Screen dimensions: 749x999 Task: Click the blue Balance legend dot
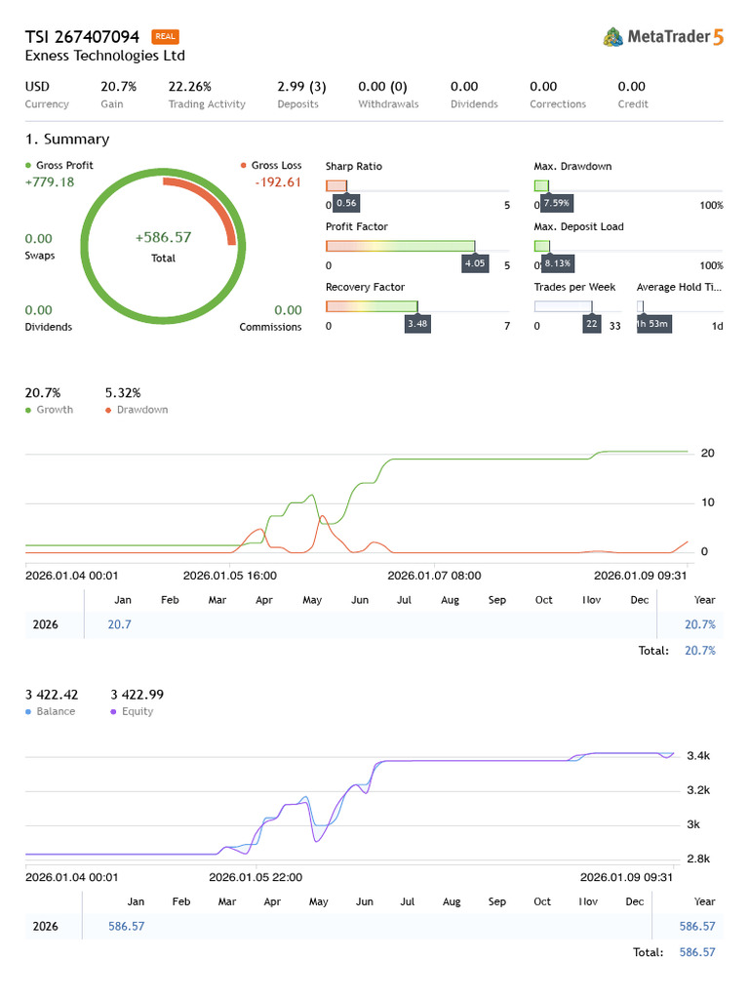pyautogui.click(x=28, y=712)
